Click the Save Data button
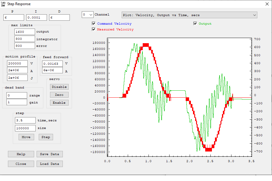Screen dimensions: 272x181 pos(49,154)
